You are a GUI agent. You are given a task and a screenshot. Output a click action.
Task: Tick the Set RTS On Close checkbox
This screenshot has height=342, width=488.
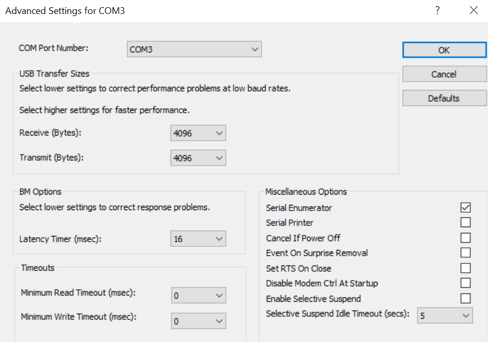click(466, 268)
